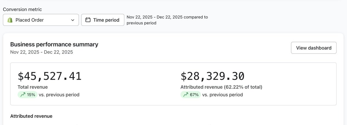Open the Time period picker
Viewport: 347px width, 125px height.
coord(103,20)
